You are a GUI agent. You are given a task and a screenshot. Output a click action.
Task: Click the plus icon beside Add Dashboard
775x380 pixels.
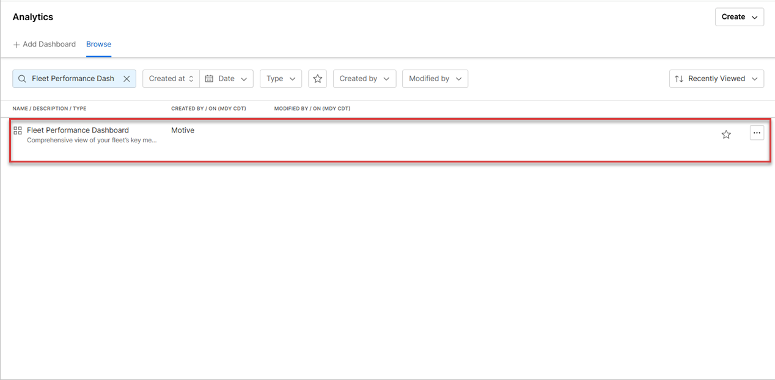point(15,44)
